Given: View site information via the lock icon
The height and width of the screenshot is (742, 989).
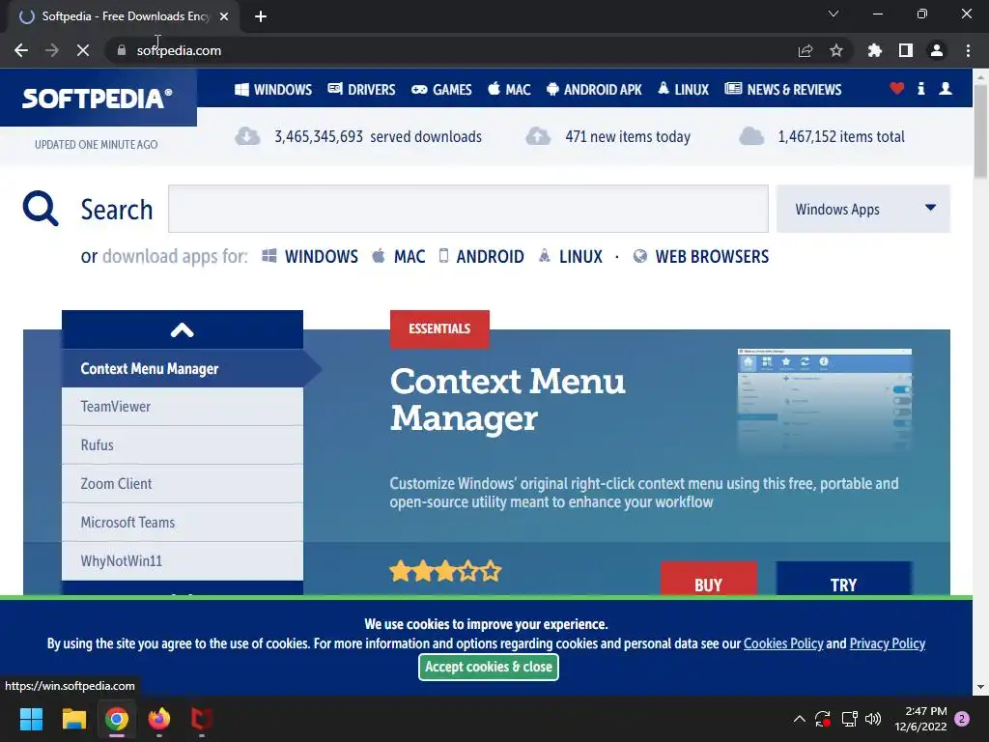Looking at the screenshot, I should coord(121,50).
